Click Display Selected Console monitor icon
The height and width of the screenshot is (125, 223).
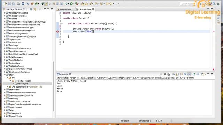tap(198, 74)
